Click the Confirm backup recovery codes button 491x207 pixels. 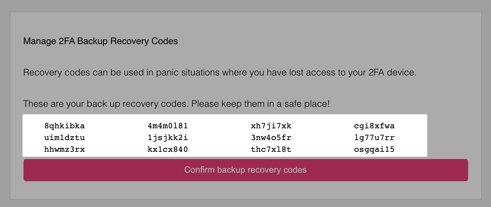click(x=245, y=170)
